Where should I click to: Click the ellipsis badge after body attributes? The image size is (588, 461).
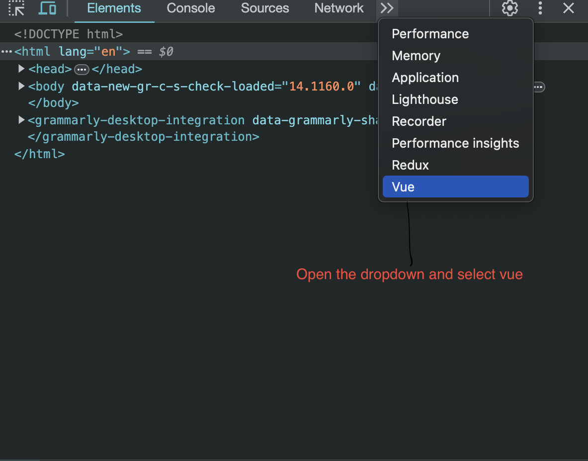tap(539, 87)
